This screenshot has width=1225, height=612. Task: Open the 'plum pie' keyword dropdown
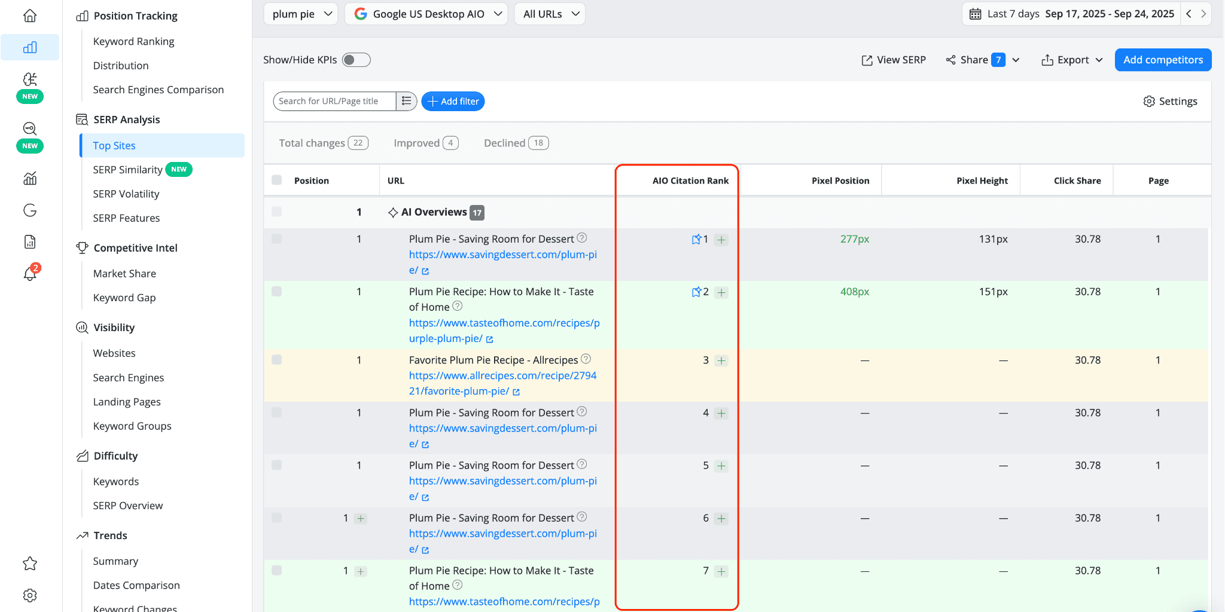coord(301,14)
